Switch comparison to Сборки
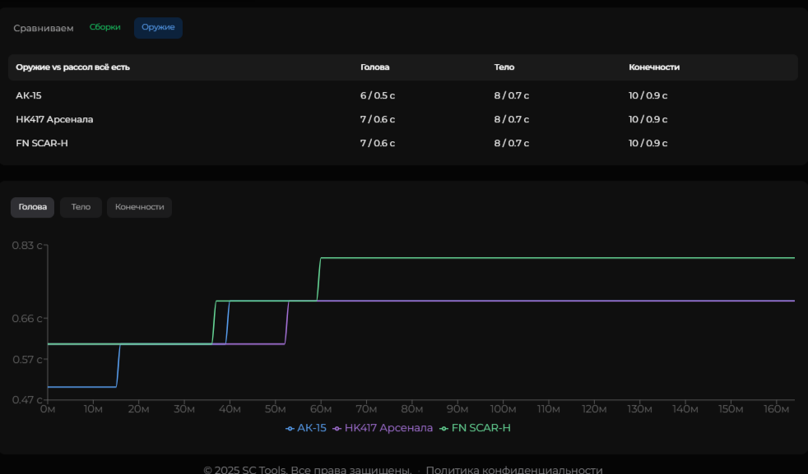The image size is (808, 474). [x=105, y=27]
